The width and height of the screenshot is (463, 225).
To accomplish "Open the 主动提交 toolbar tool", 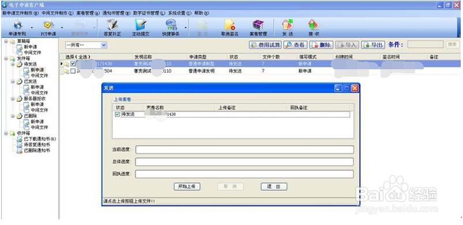I will click(x=141, y=28).
